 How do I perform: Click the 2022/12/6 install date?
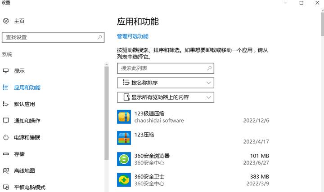point(256,121)
